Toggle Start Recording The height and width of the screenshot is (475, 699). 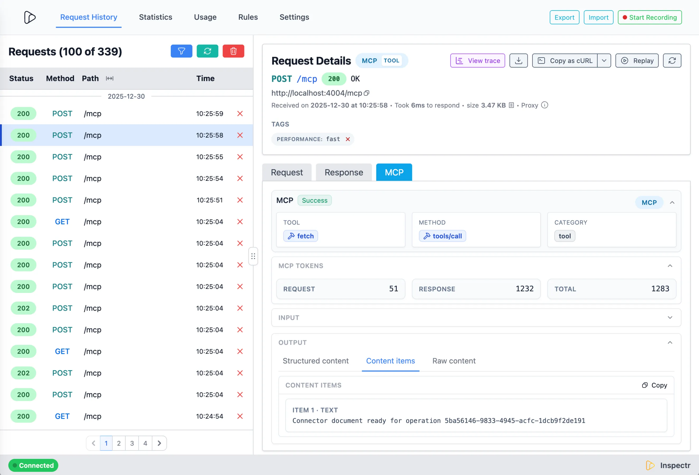point(650,17)
